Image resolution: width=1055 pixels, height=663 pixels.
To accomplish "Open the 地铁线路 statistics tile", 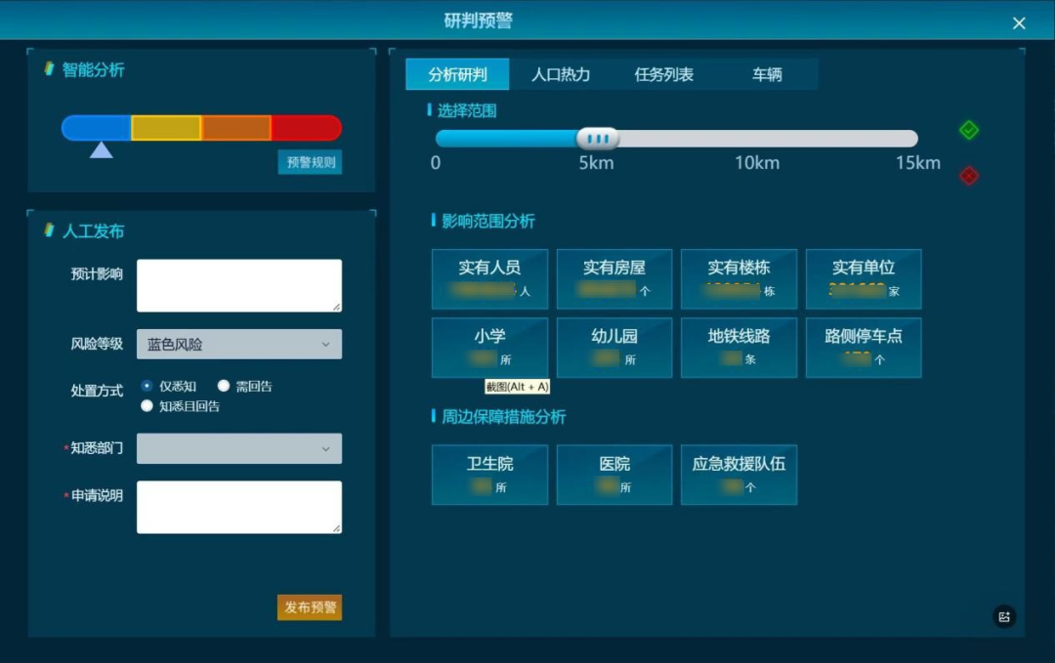I will pos(738,347).
